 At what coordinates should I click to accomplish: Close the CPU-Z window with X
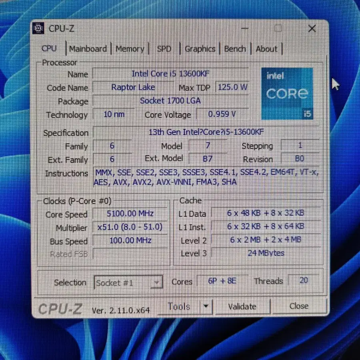(312, 28)
